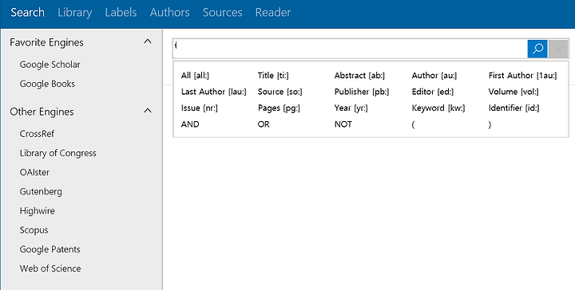Click the magnifier search button
The height and width of the screenshot is (290, 575).
tap(537, 49)
